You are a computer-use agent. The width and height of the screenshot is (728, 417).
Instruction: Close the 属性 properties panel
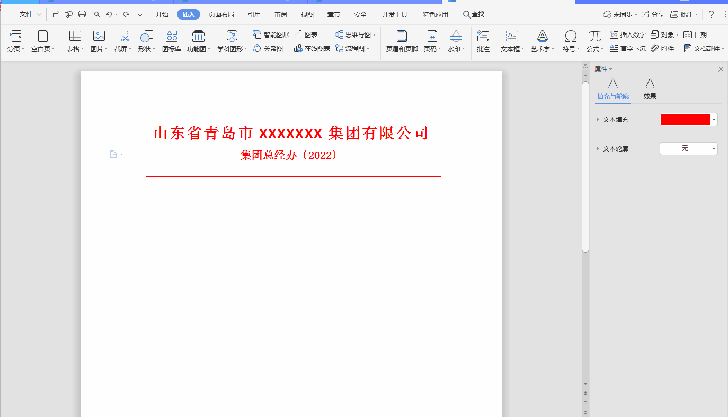(x=721, y=69)
